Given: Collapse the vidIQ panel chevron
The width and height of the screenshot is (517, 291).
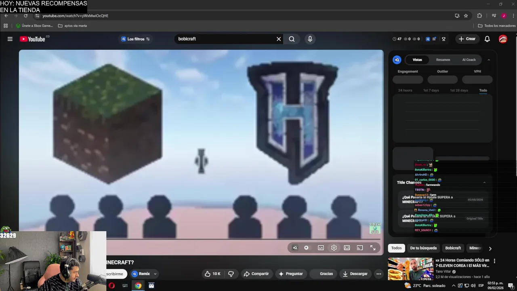Looking at the screenshot, I should point(489,60).
